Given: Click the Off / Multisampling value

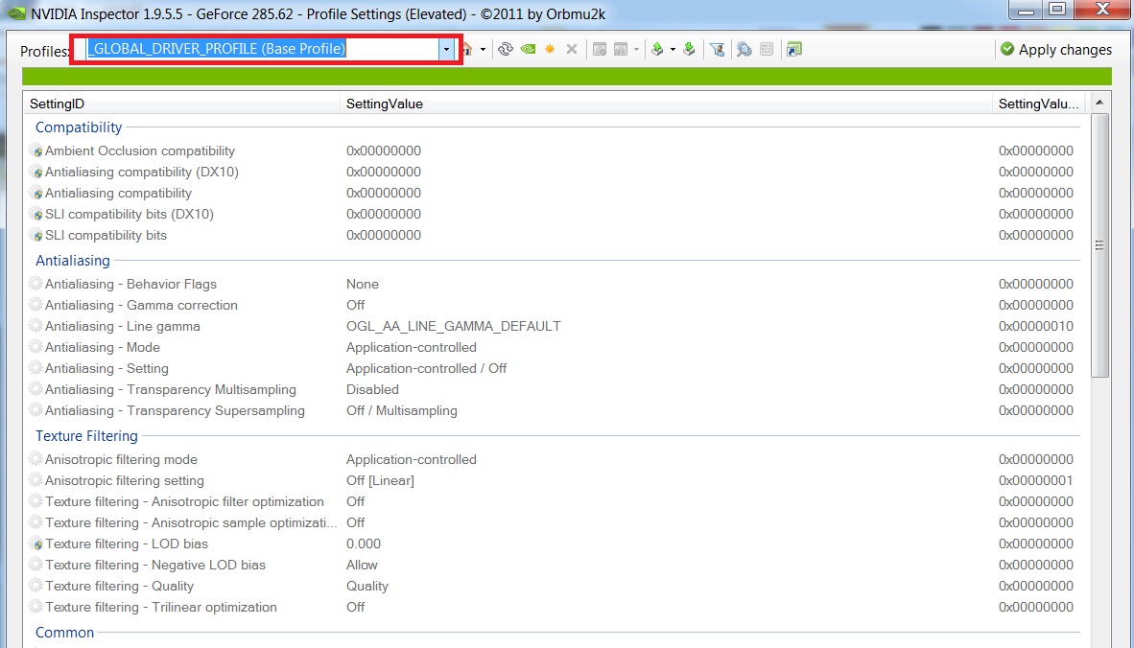Looking at the screenshot, I should (401, 410).
